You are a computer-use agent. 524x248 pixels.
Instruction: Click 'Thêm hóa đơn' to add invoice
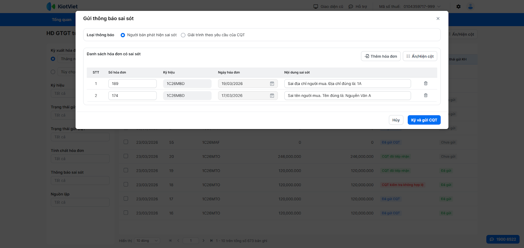click(381, 56)
